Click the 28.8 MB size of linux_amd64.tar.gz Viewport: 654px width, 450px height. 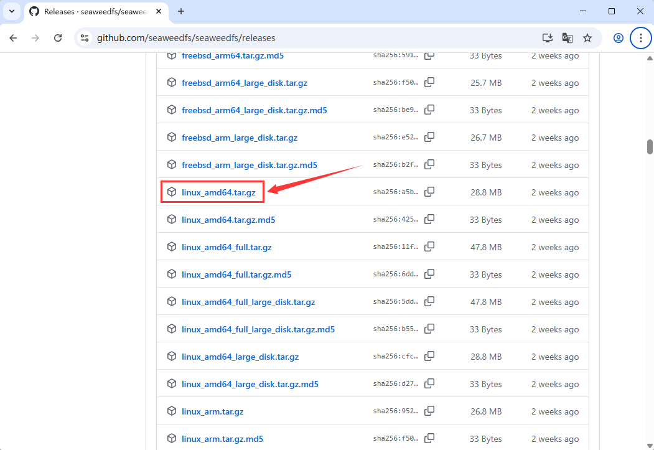pos(486,192)
